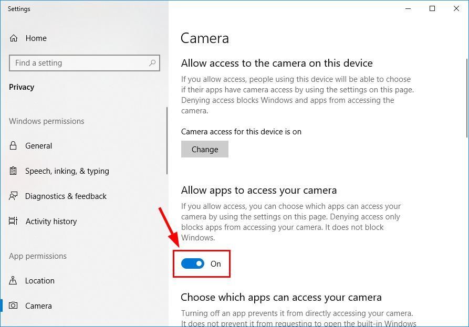Maximize the Settings window
Viewport: 469px width, 327px height.
point(432,8)
